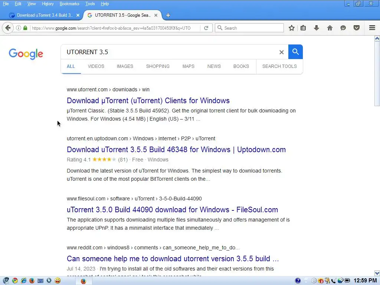Open the Start menu orb in the taskbar
This screenshot has width=380, height=285.
pos(6,281)
